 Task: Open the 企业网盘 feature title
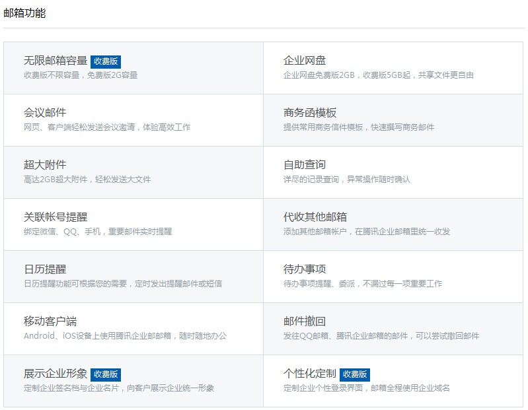[305, 61]
